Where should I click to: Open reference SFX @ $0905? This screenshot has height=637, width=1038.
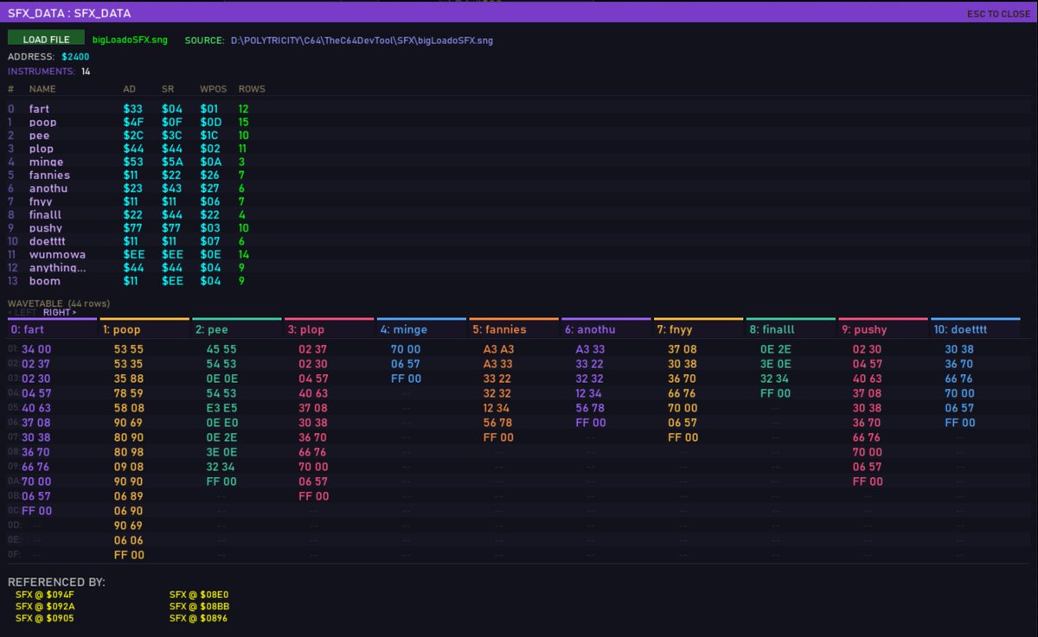(x=45, y=619)
